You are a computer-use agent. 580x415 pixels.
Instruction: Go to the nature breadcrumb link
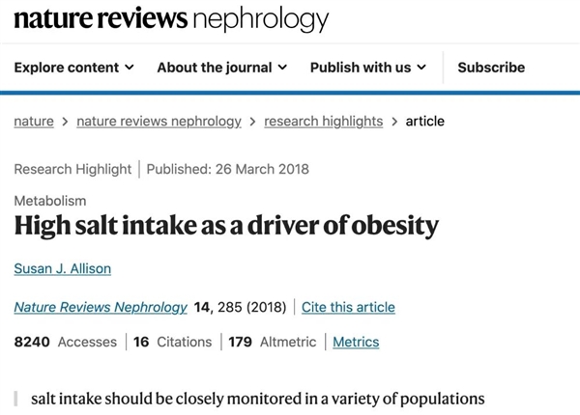(34, 122)
